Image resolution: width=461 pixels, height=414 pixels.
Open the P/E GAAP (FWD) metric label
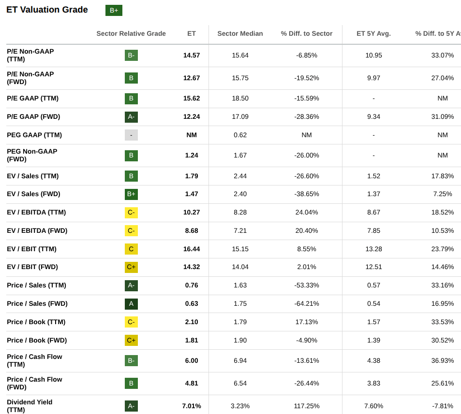33,117
